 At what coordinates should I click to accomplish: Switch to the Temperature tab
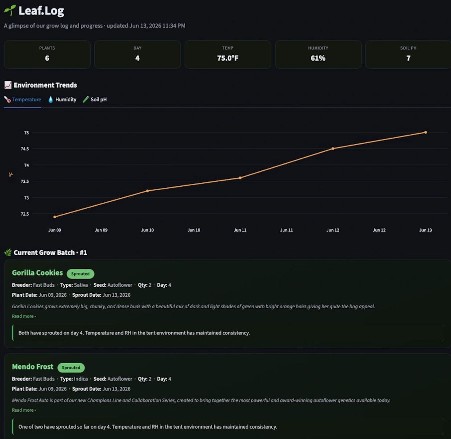click(23, 99)
